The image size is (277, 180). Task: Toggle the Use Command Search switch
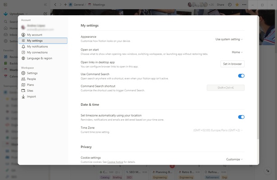pyautogui.click(x=241, y=76)
